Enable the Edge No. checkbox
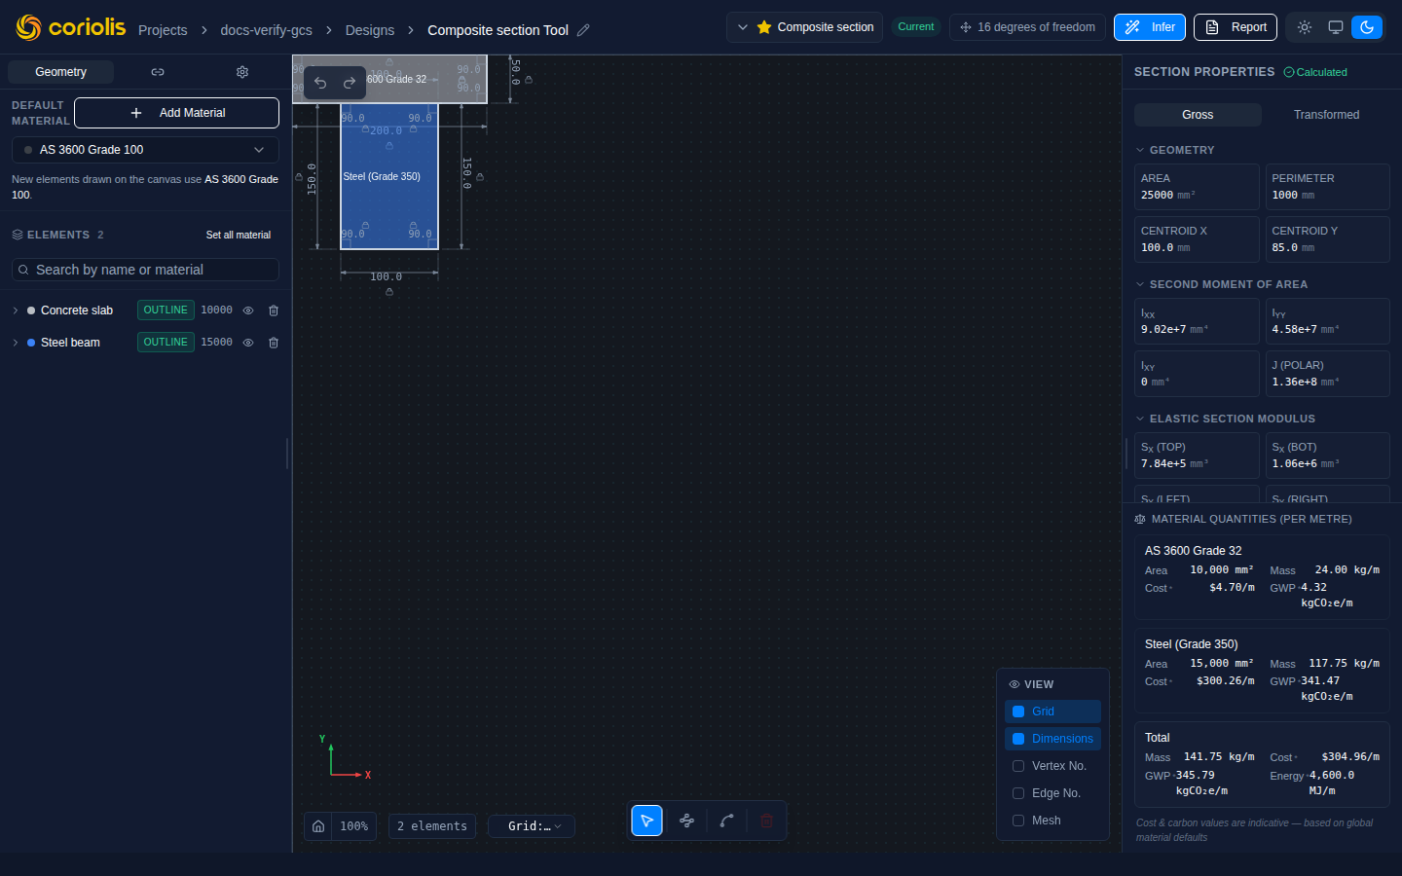Image resolution: width=1402 pixels, height=876 pixels. [x=1018, y=793]
